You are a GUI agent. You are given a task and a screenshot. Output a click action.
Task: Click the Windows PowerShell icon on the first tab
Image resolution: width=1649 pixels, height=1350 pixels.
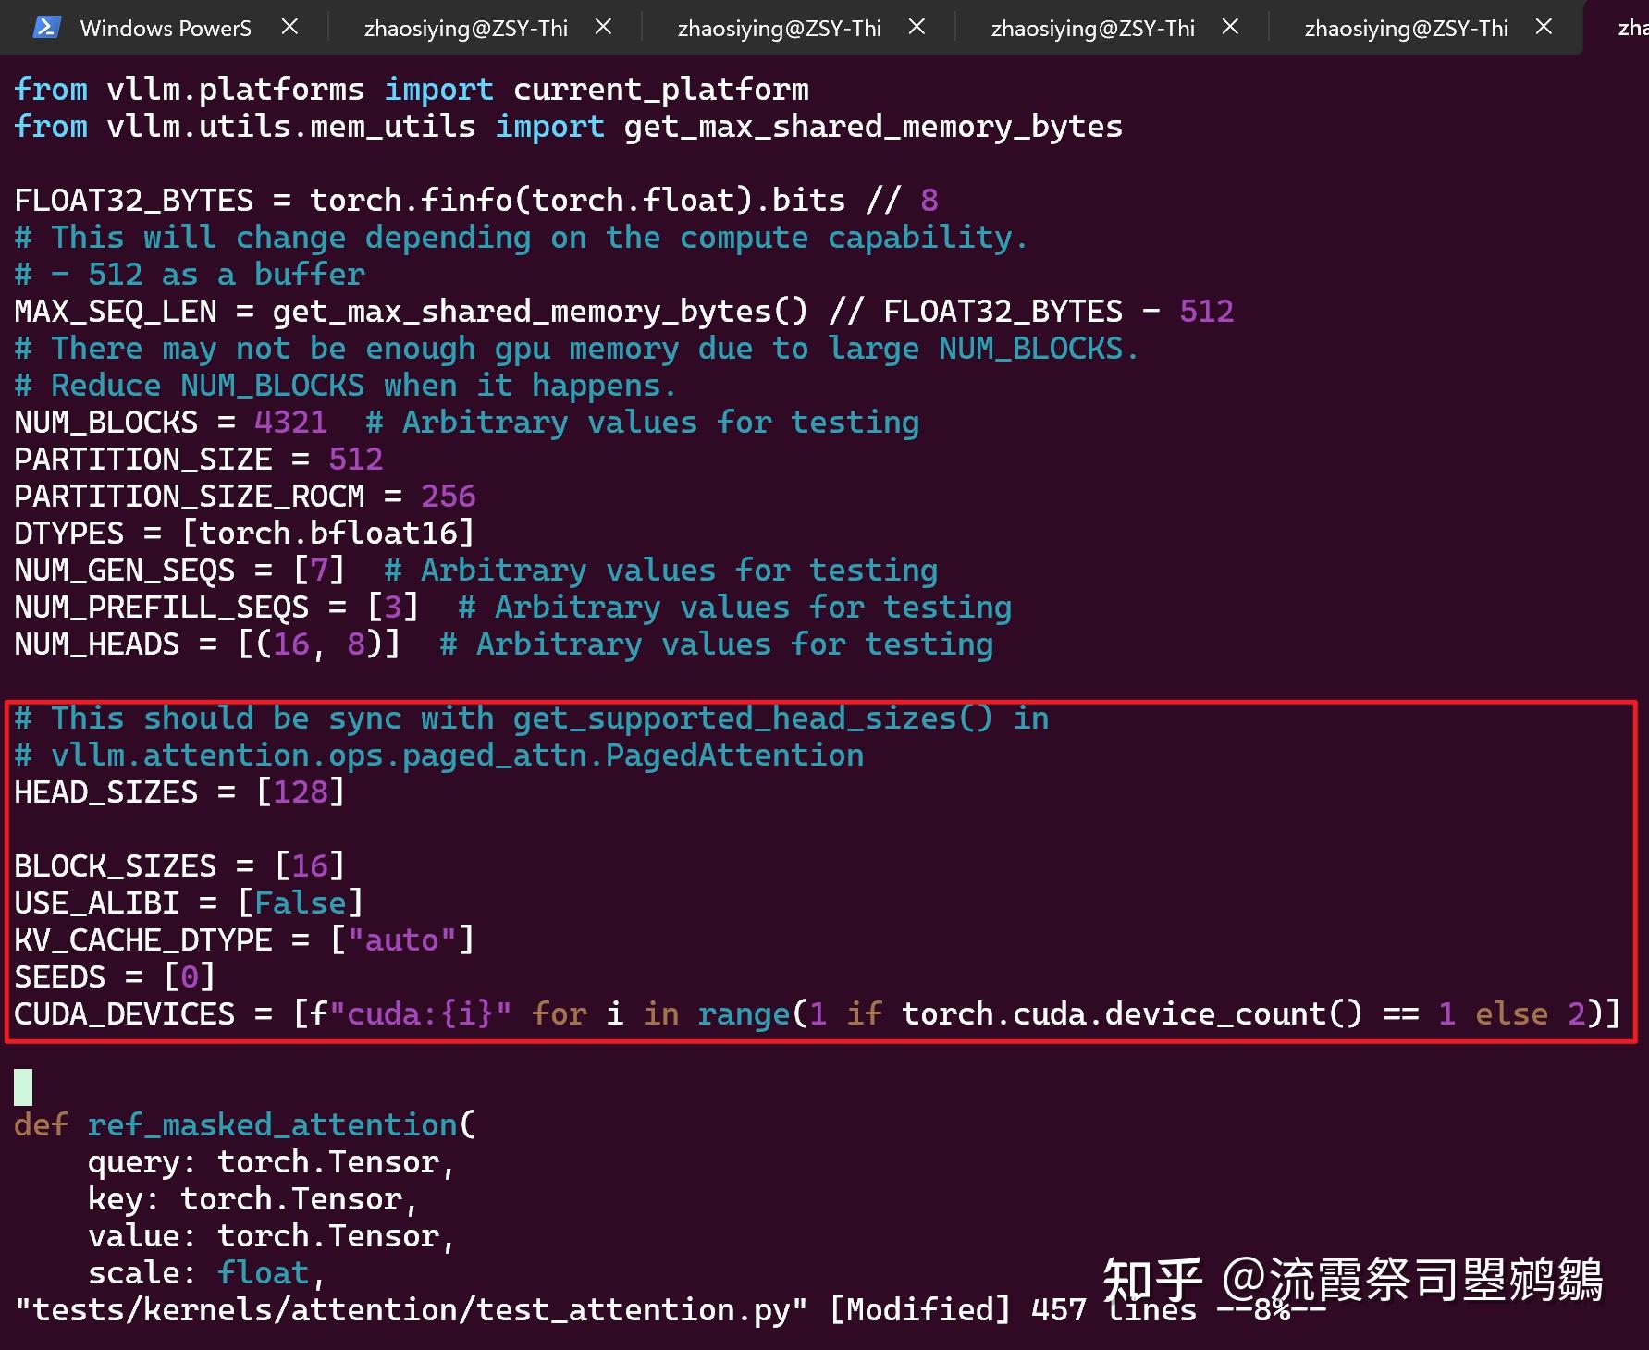tap(46, 27)
